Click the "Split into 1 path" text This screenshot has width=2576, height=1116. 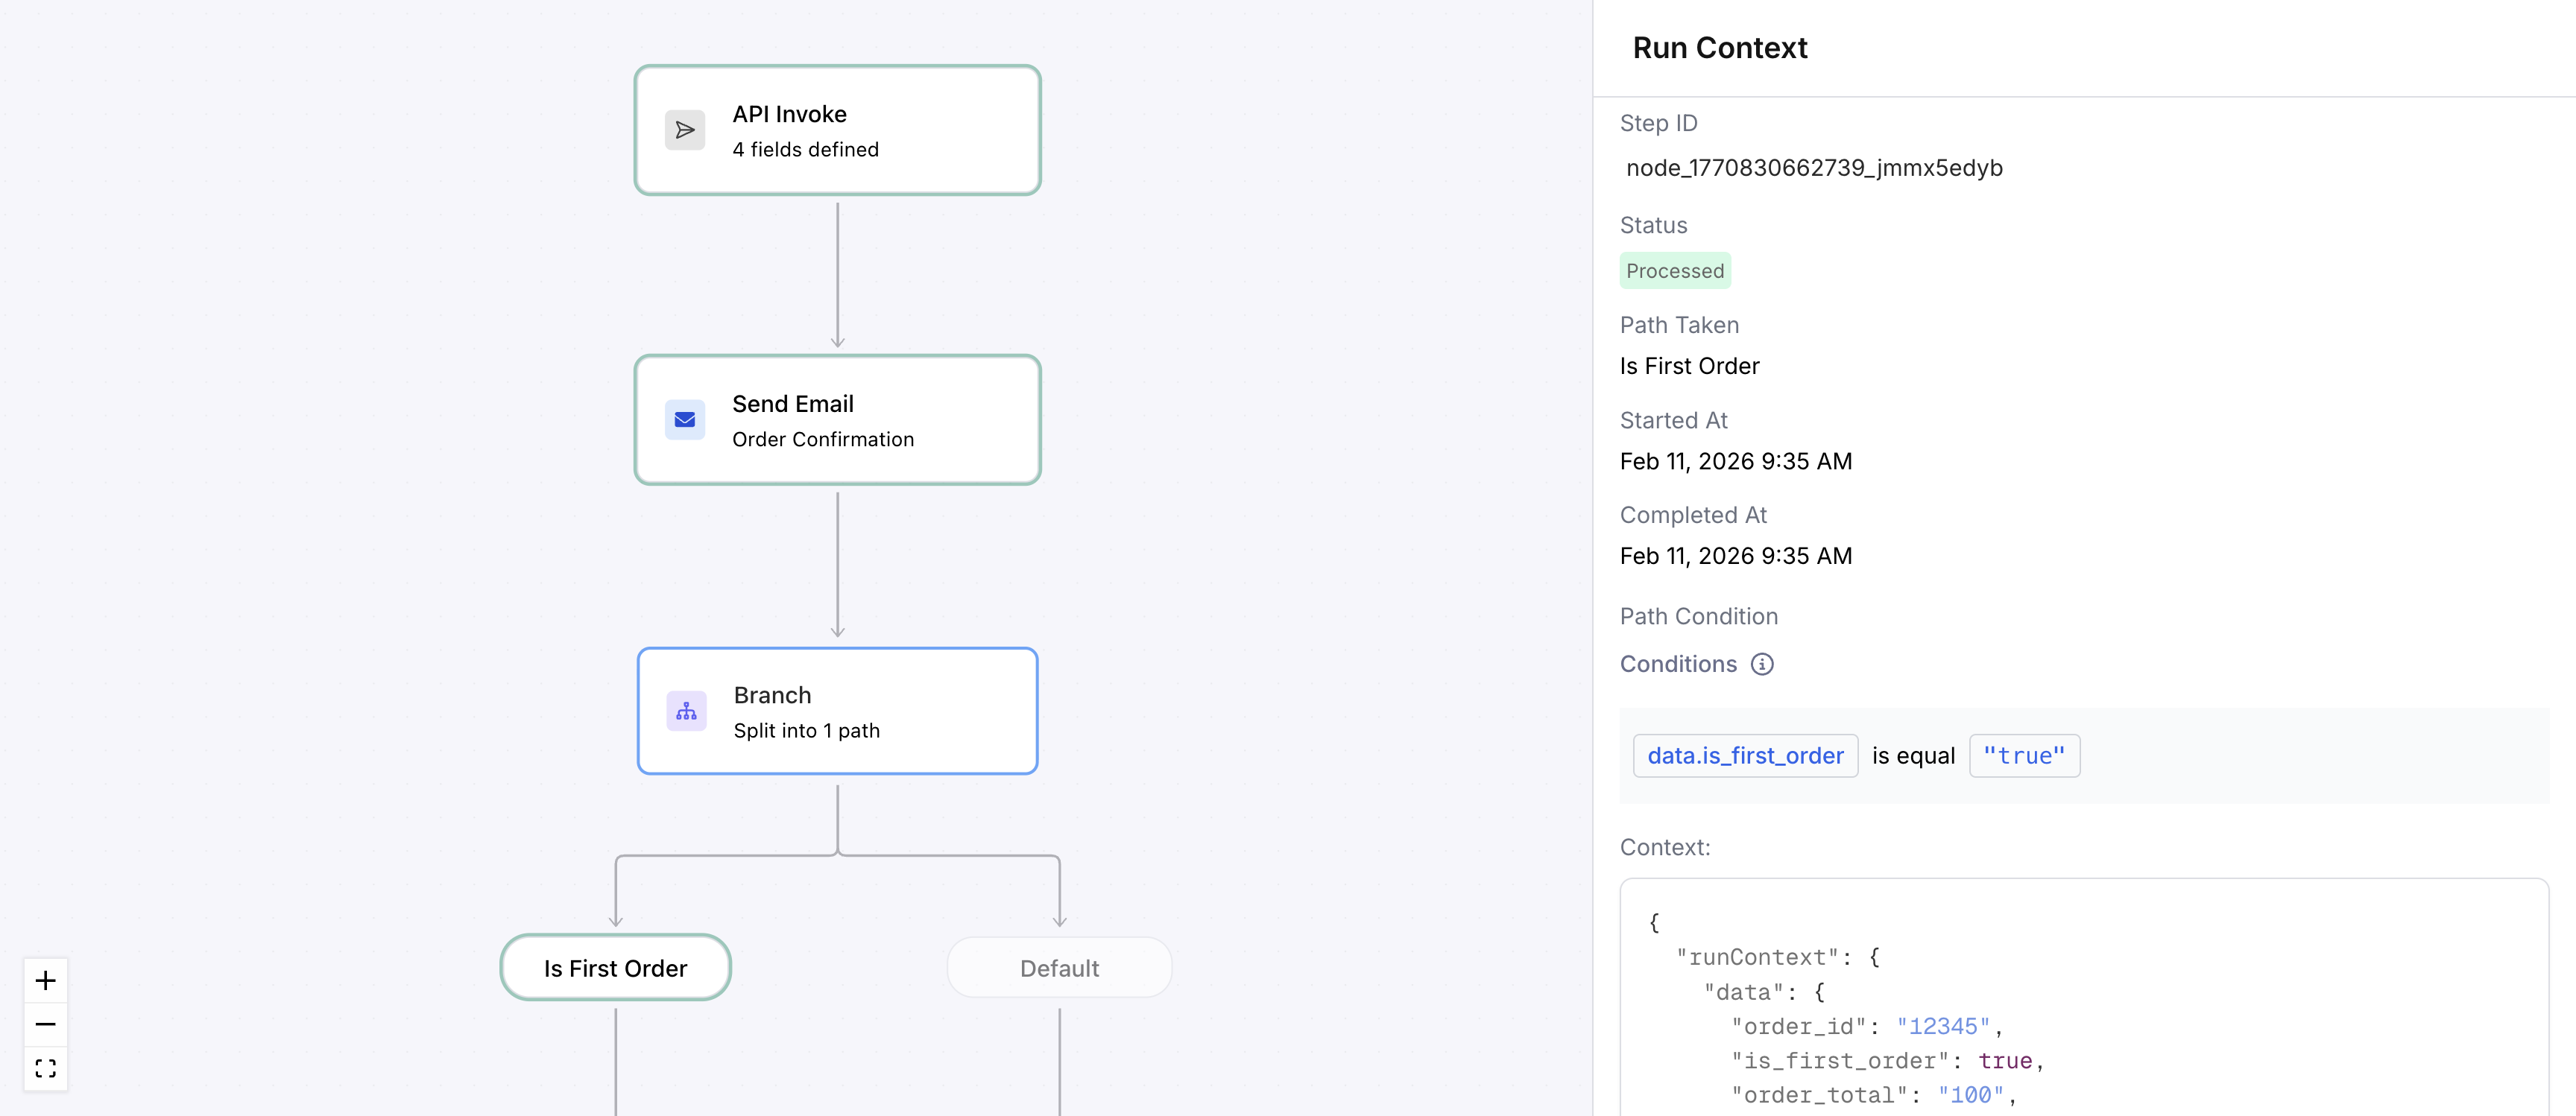click(807, 732)
